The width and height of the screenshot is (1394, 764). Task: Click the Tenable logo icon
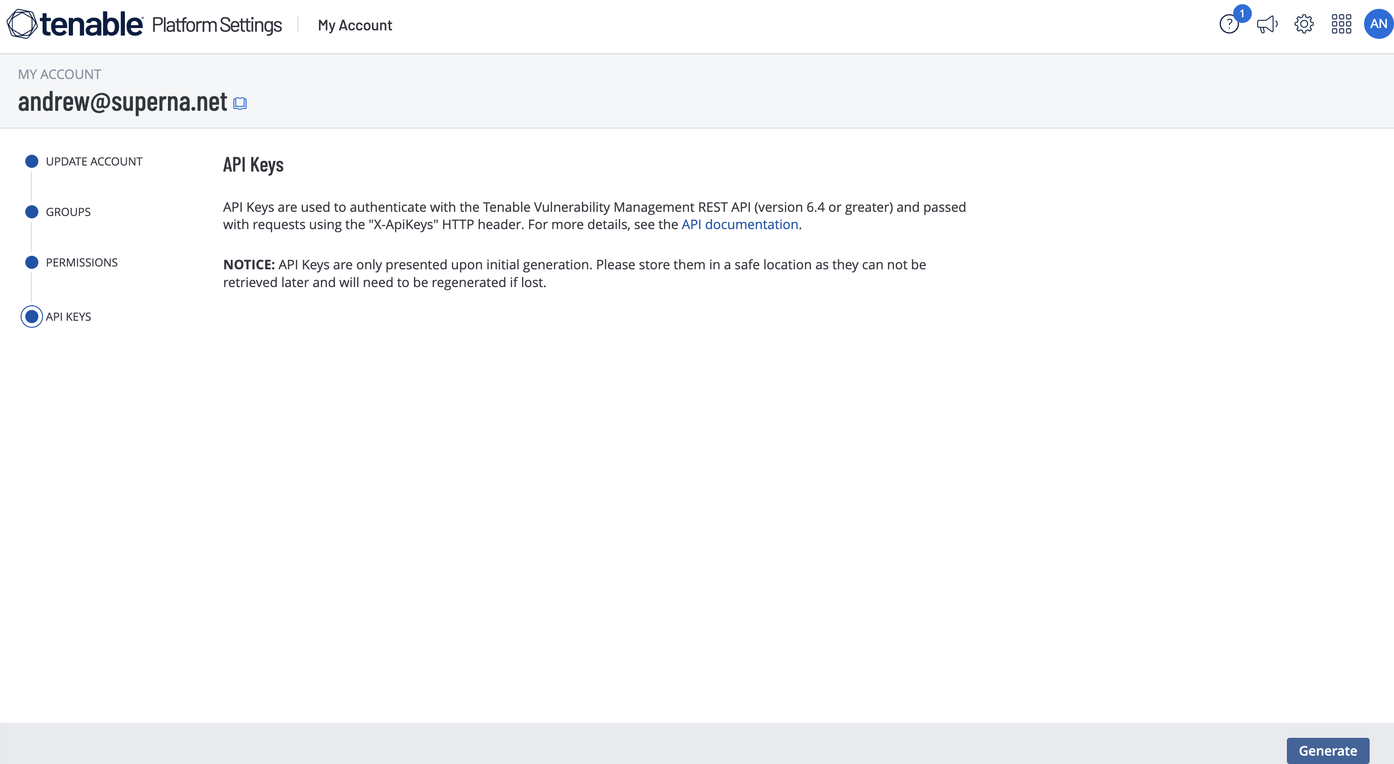coord(22,24)
